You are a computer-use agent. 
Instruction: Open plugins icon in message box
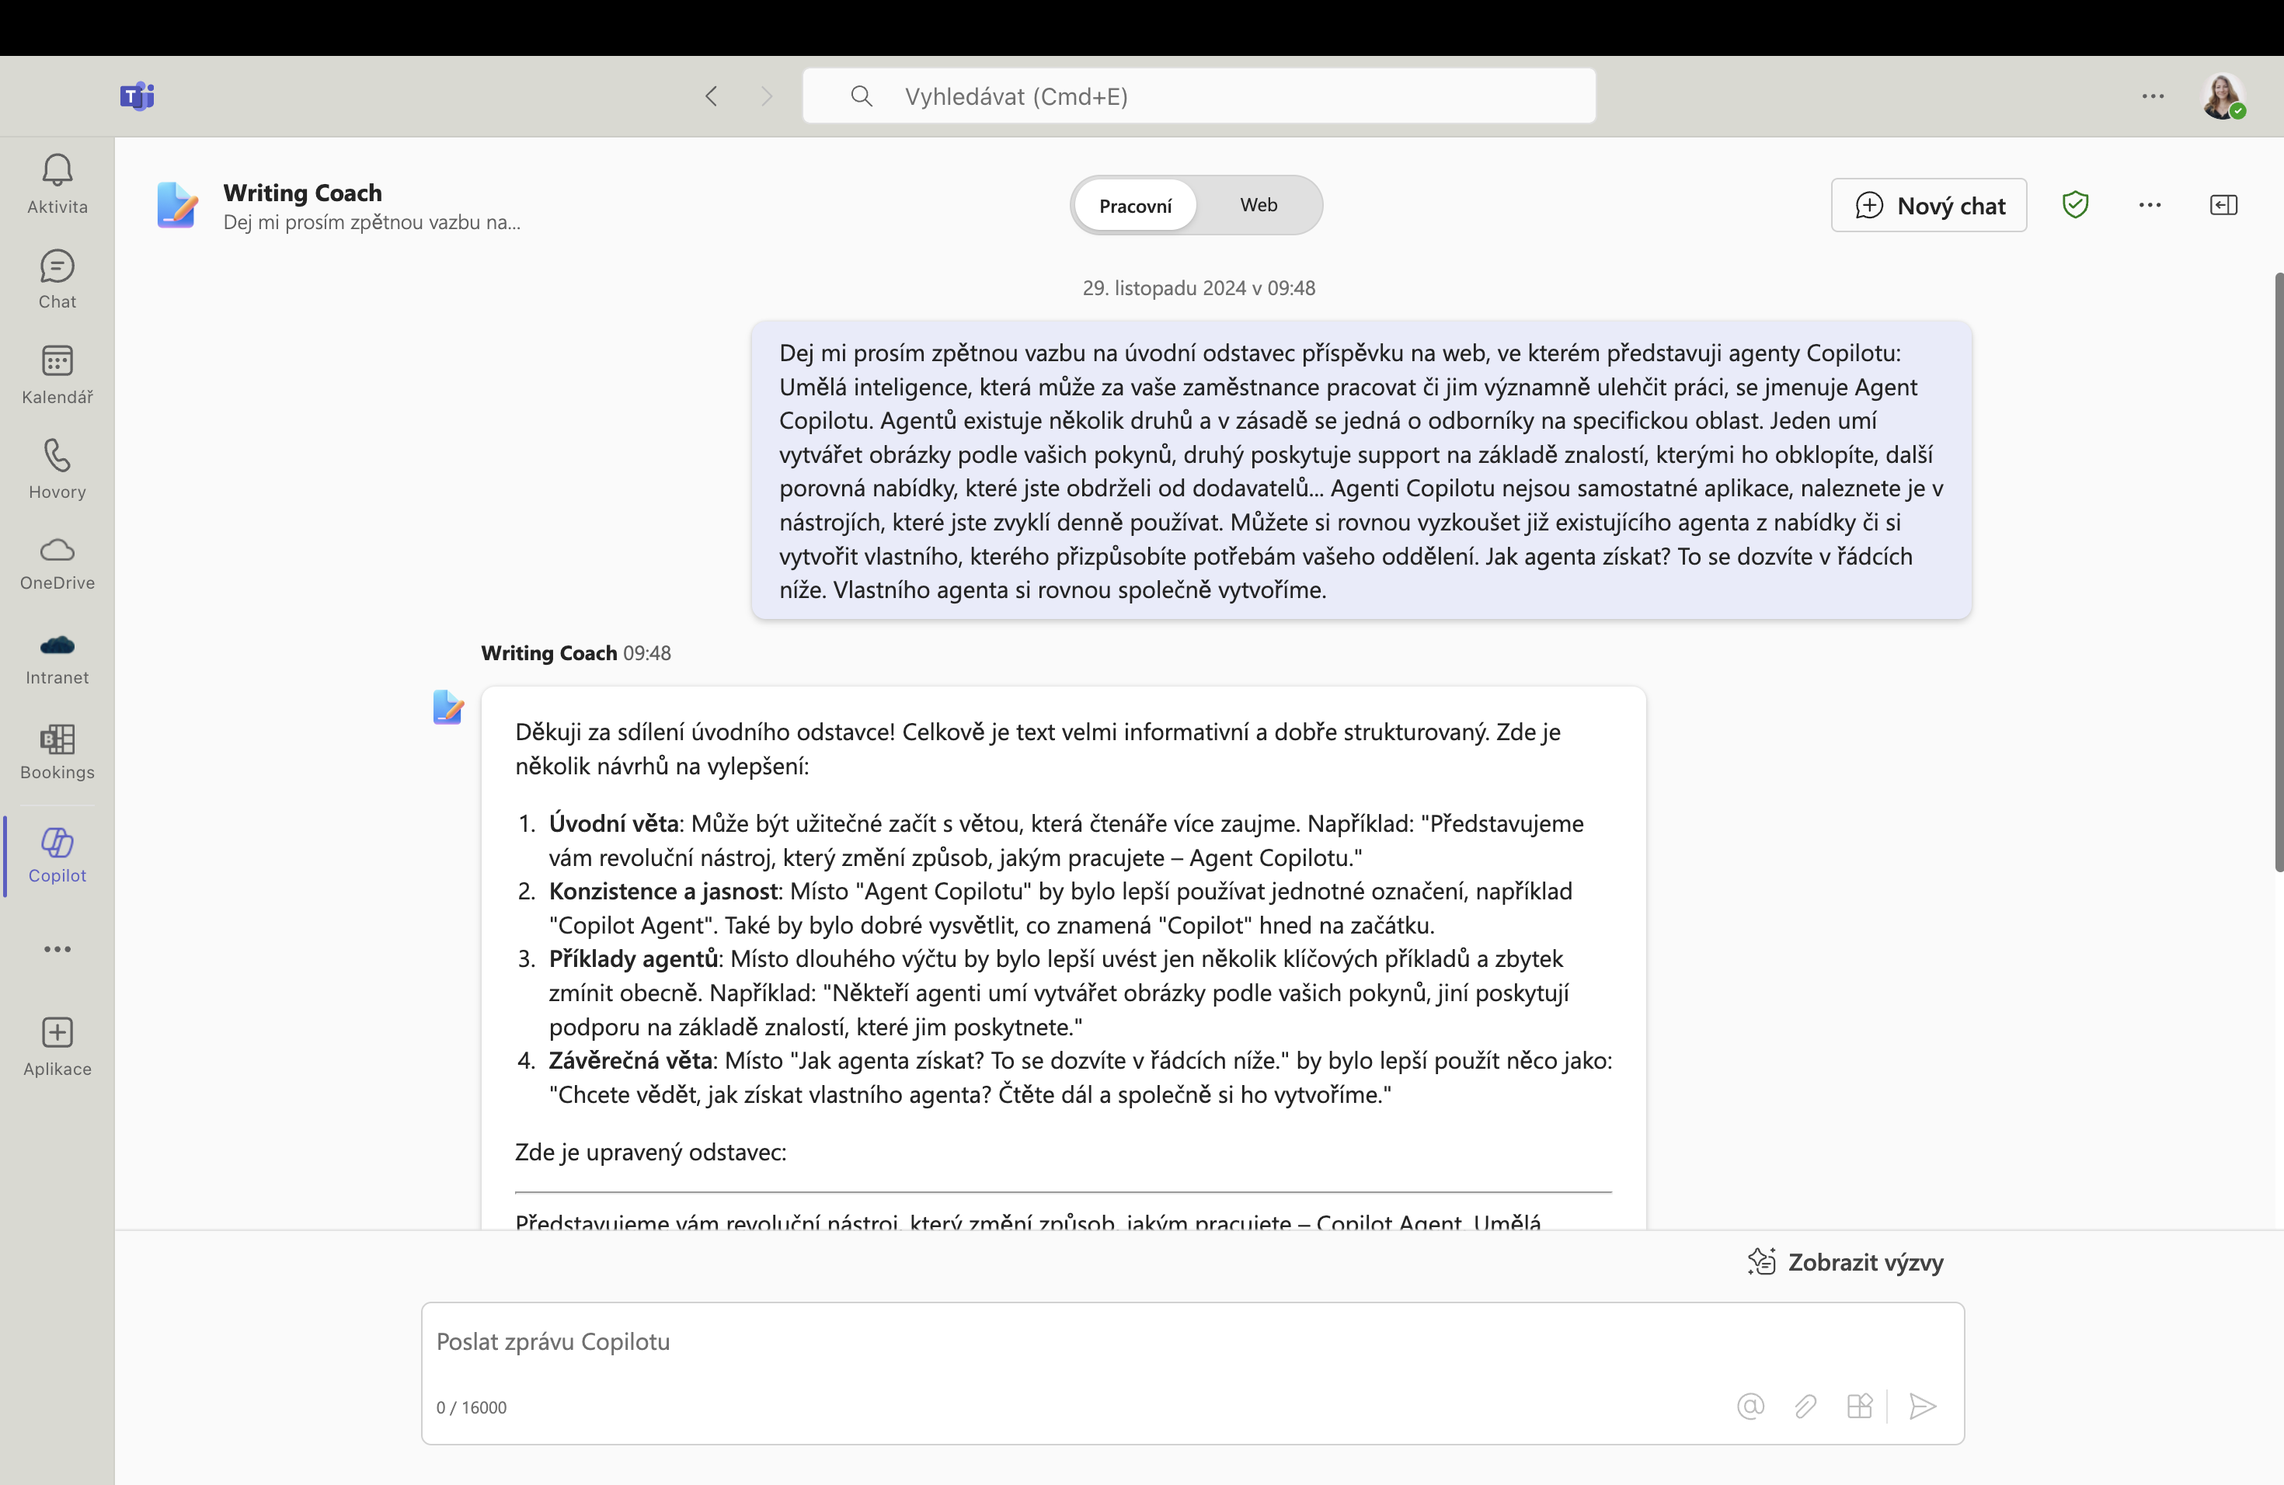1860,1407
